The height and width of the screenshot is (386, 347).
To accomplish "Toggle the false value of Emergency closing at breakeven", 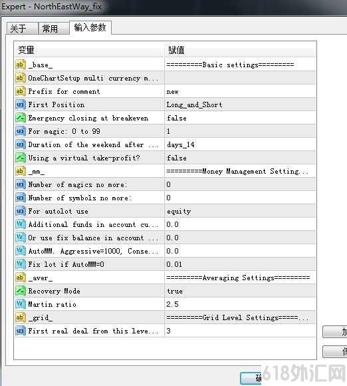I will (240, 118).
